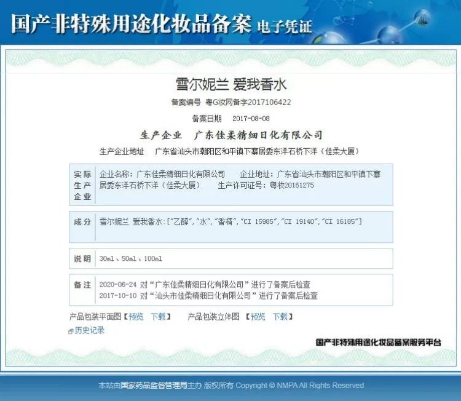Click the small icon beside 历史记录

[x=71, y=331]
